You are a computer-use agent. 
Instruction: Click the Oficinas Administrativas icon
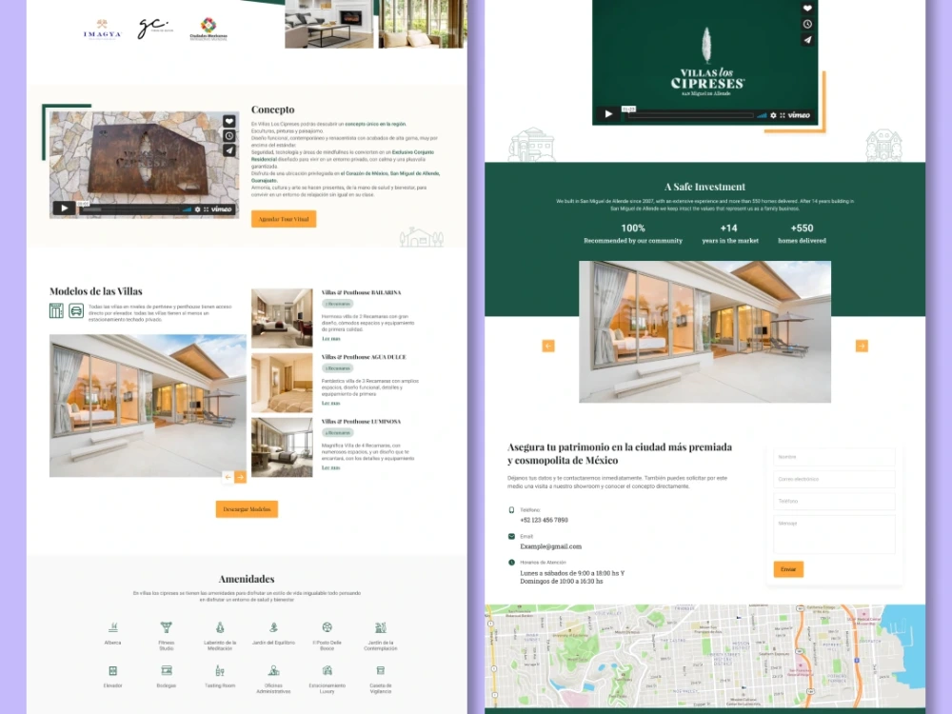point(274,671)
